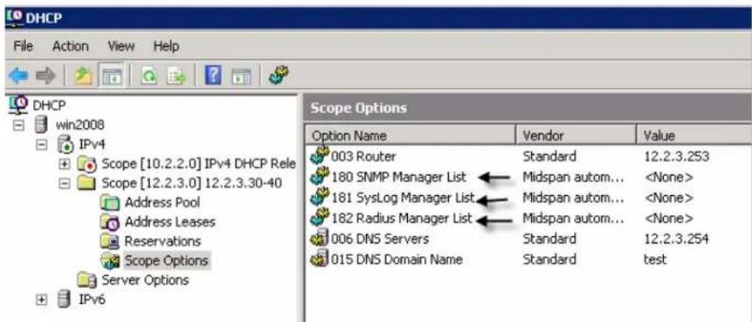
Task: Click the Scope Options tree icon
Action: pos(109,261)
